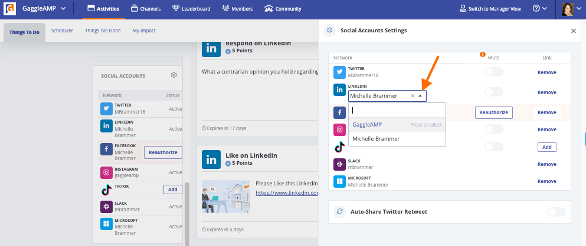Click the LinkedIn icon in settings panel
Viewport: 586px width, 246px height.
click(x=340, y=90)
